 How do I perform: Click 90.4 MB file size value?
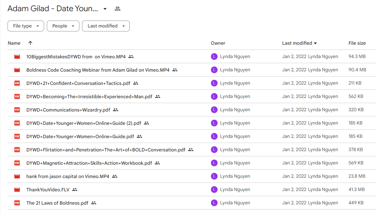tap(357, 70)
